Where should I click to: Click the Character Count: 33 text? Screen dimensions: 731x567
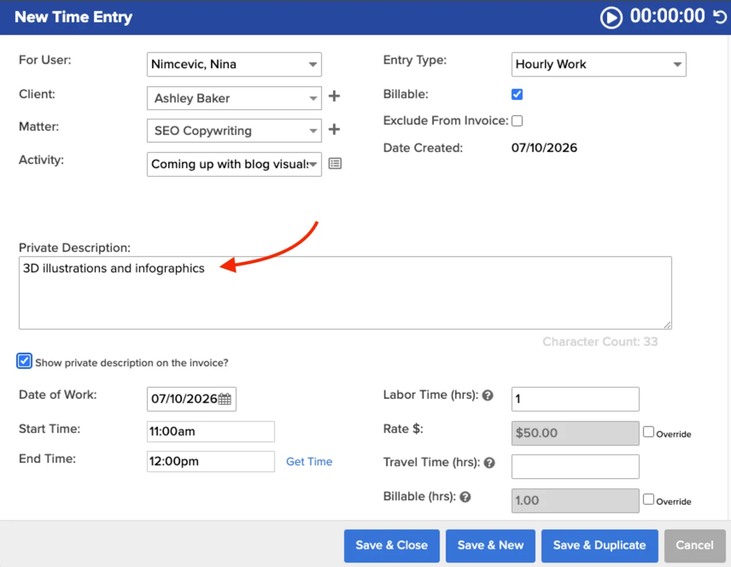click(x=600, y=342)
